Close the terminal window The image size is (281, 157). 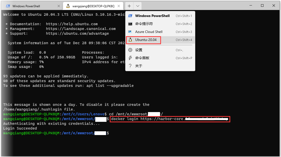pos(274,5)
